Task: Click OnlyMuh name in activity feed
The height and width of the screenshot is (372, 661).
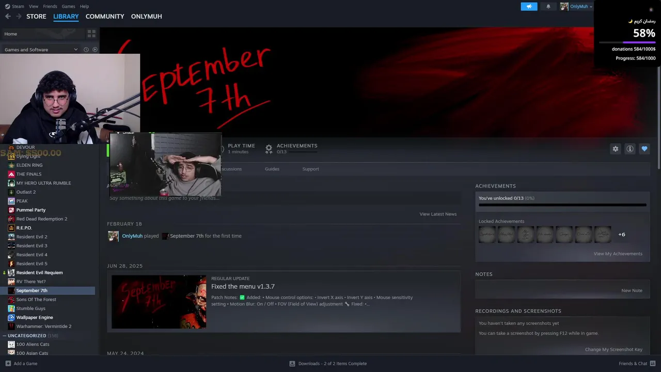Action: (132, 236)
